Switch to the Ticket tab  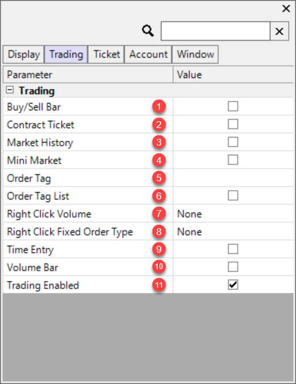point(107,54)
